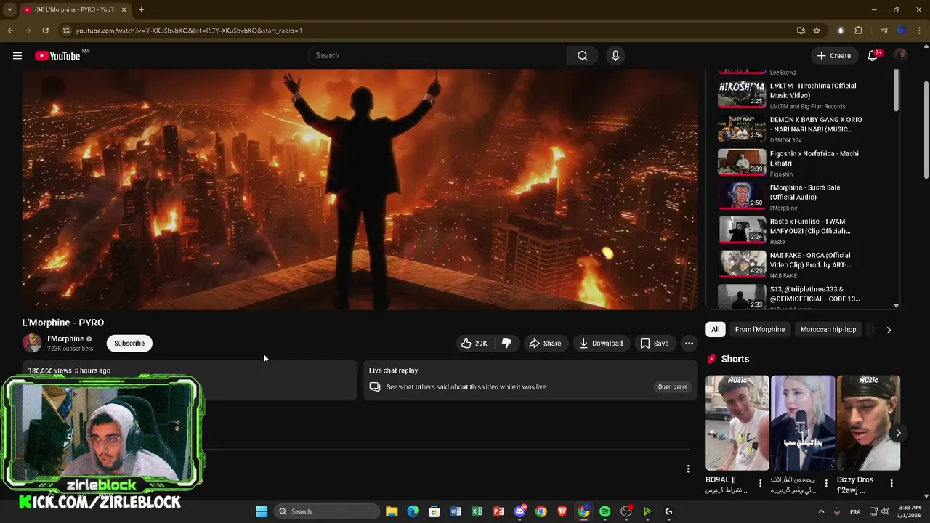Select Moroccan hip-hop chip
The height and width of the screenshot is (523, 930).
pos(828,330)
